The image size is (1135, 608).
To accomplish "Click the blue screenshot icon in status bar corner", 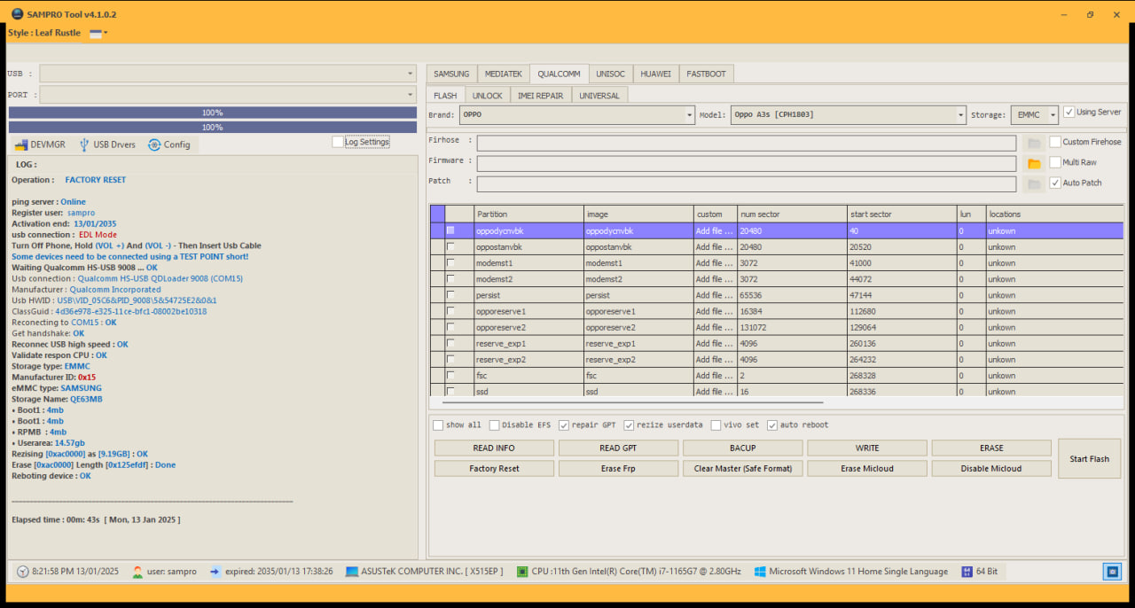I will pos(1112,572).
